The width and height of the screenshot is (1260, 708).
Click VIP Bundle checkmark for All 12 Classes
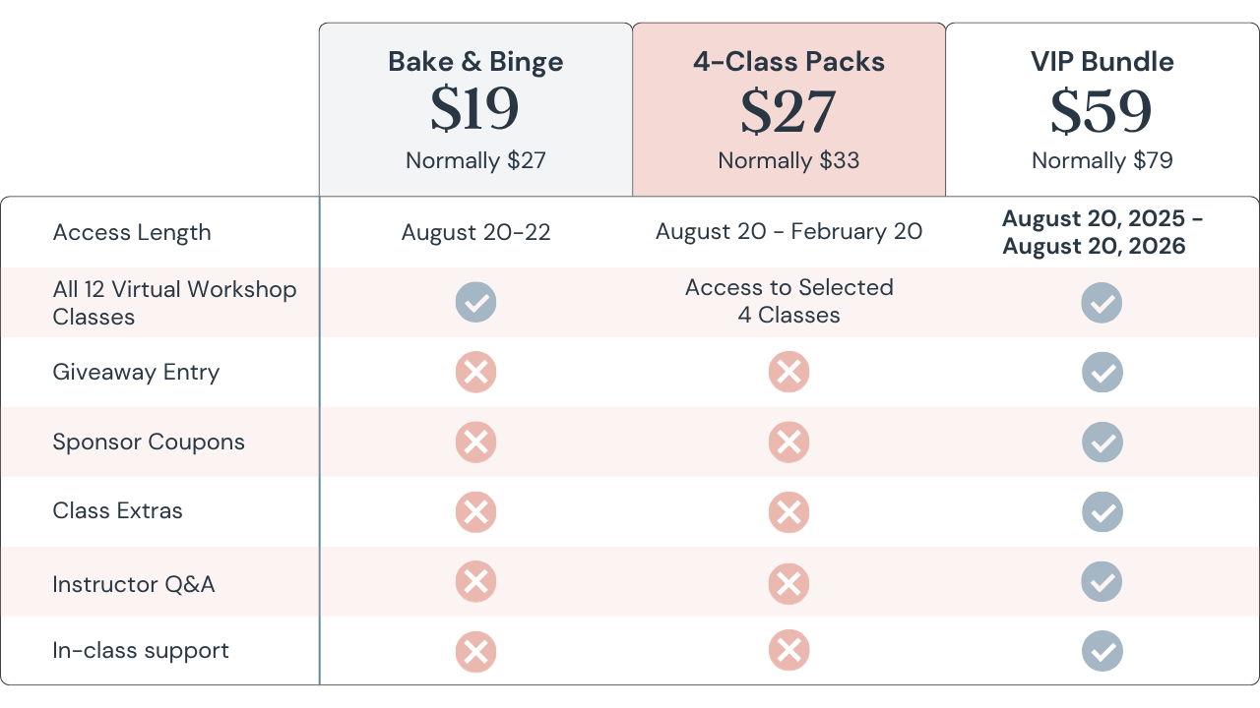1102,302
